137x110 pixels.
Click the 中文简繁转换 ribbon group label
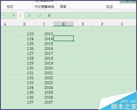44,7
